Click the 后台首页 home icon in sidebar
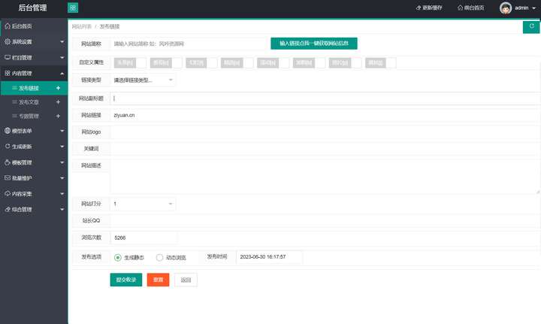This screenshot has width=541, height=324. tap(8, 26)
